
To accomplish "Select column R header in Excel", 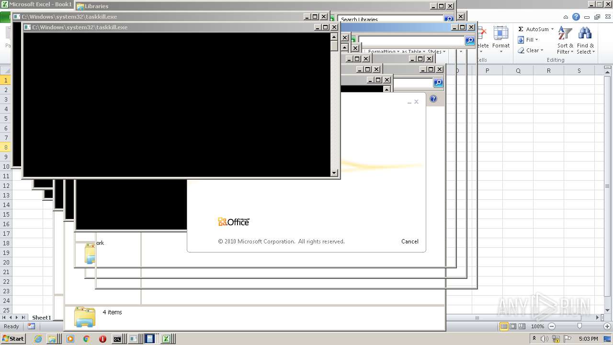I will pyautogui.click(x=549, y=70).
